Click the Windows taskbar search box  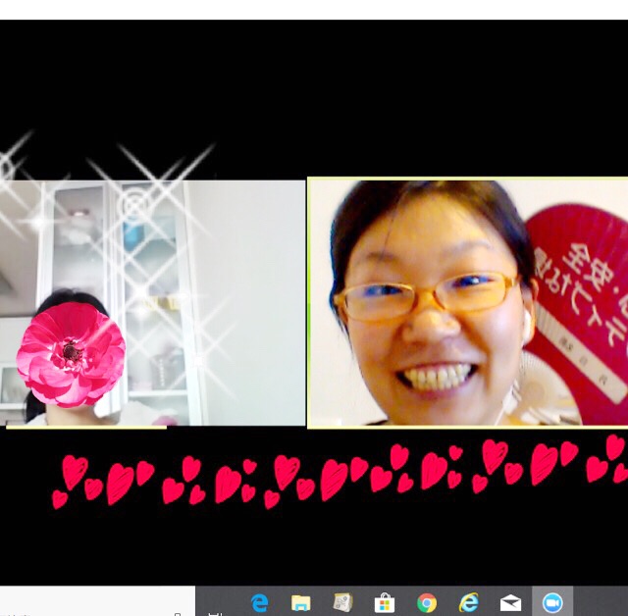pyautogui.click(x=88, y=602)
